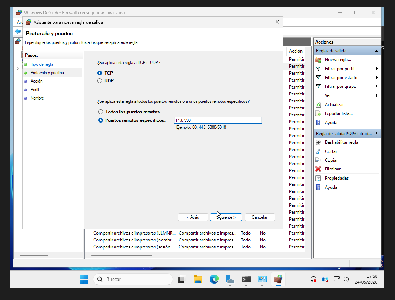The width and height of the screenshot is (395, 300).
Task: Click the Acción column header in rules list
Action: [296, 51]
